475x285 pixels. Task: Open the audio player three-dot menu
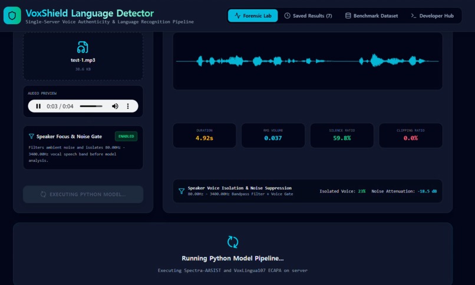pyautogui.click(x=128, y=106)
